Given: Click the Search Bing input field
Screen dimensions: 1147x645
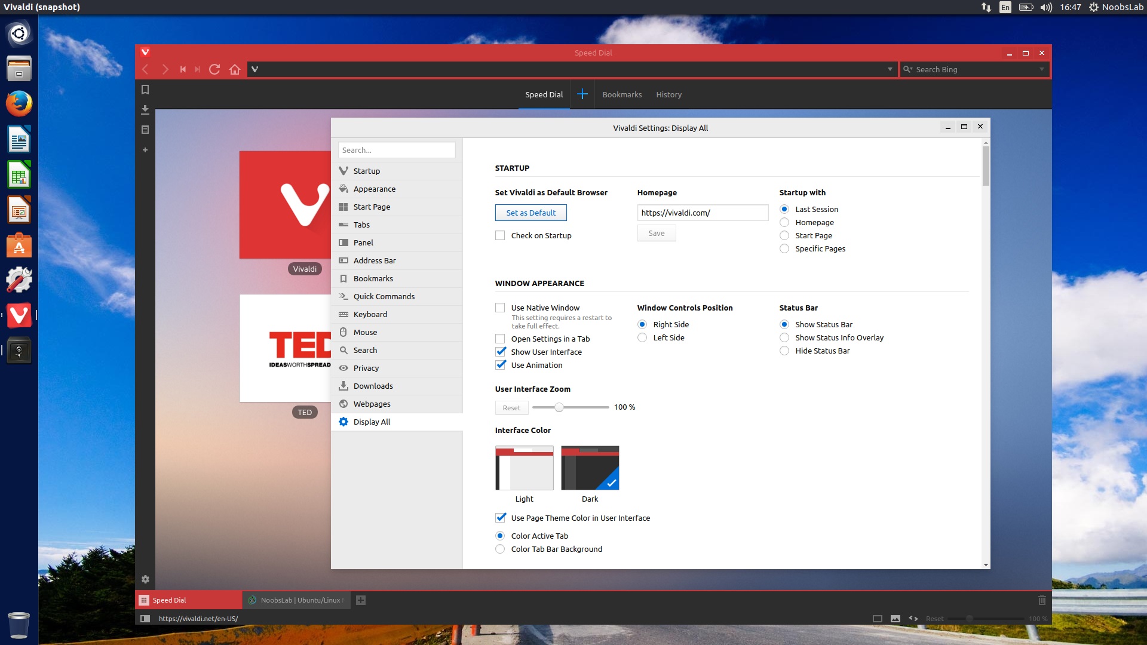Looking at the screenshot, I should pyautogui.click(x=974, y=69).
